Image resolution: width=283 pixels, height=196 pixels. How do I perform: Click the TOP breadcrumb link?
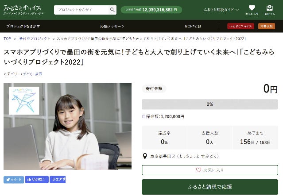[8, 38]
